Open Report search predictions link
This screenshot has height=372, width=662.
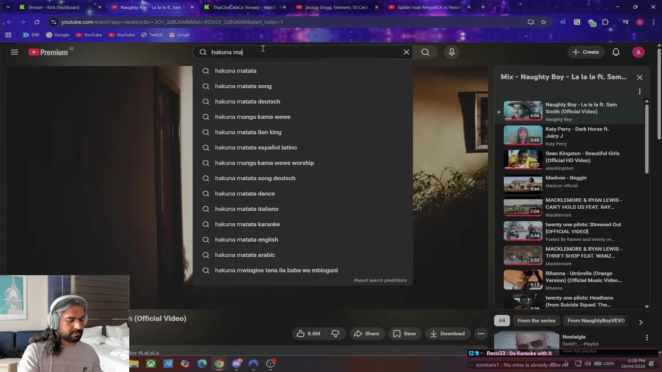click(x=380, y=281)
